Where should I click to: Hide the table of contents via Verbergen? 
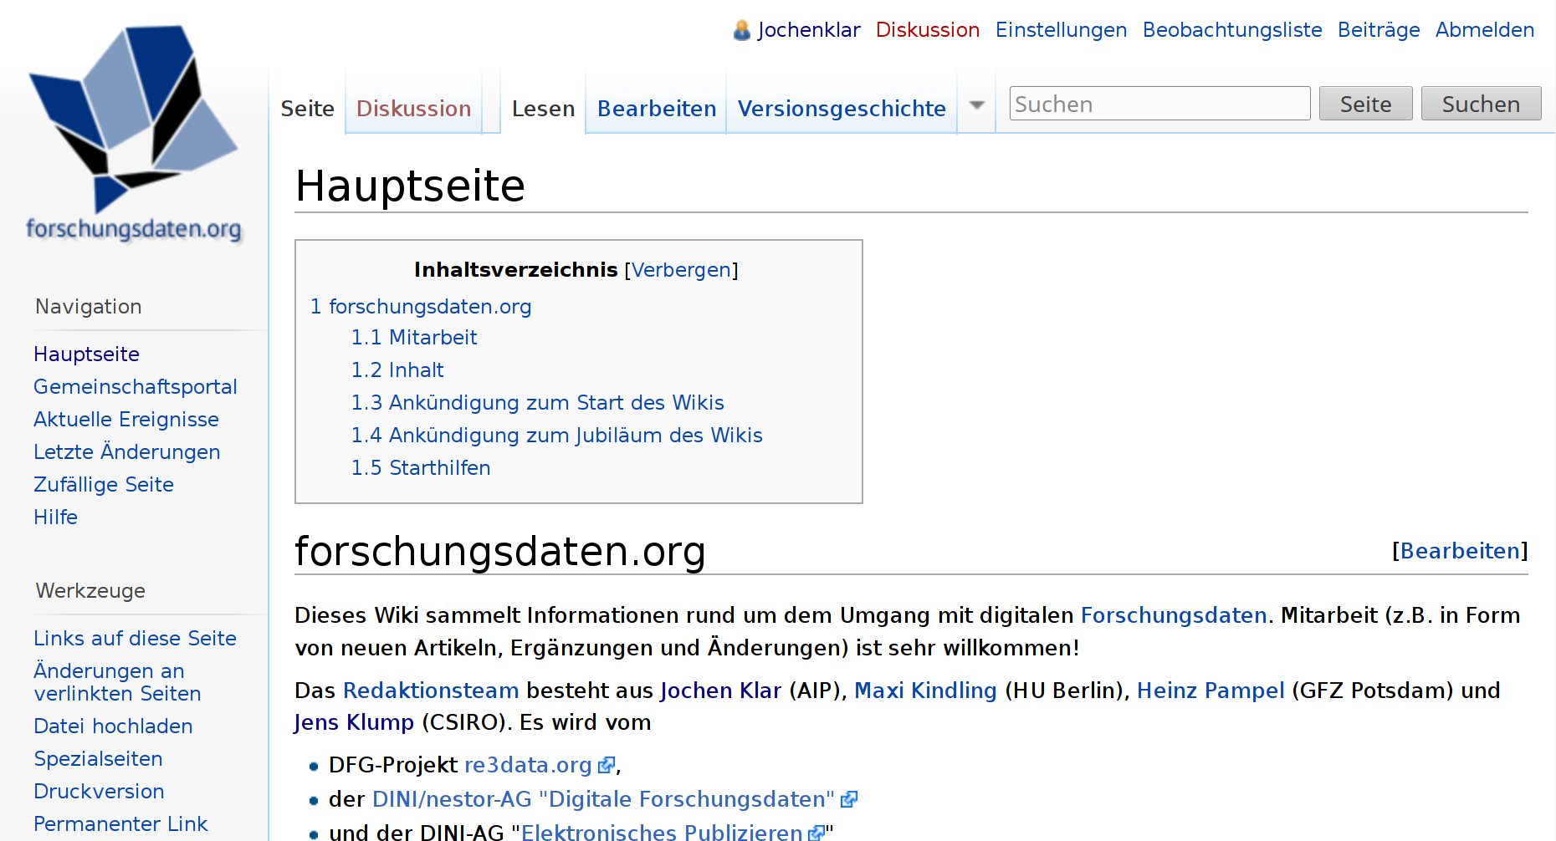[681, 270]
